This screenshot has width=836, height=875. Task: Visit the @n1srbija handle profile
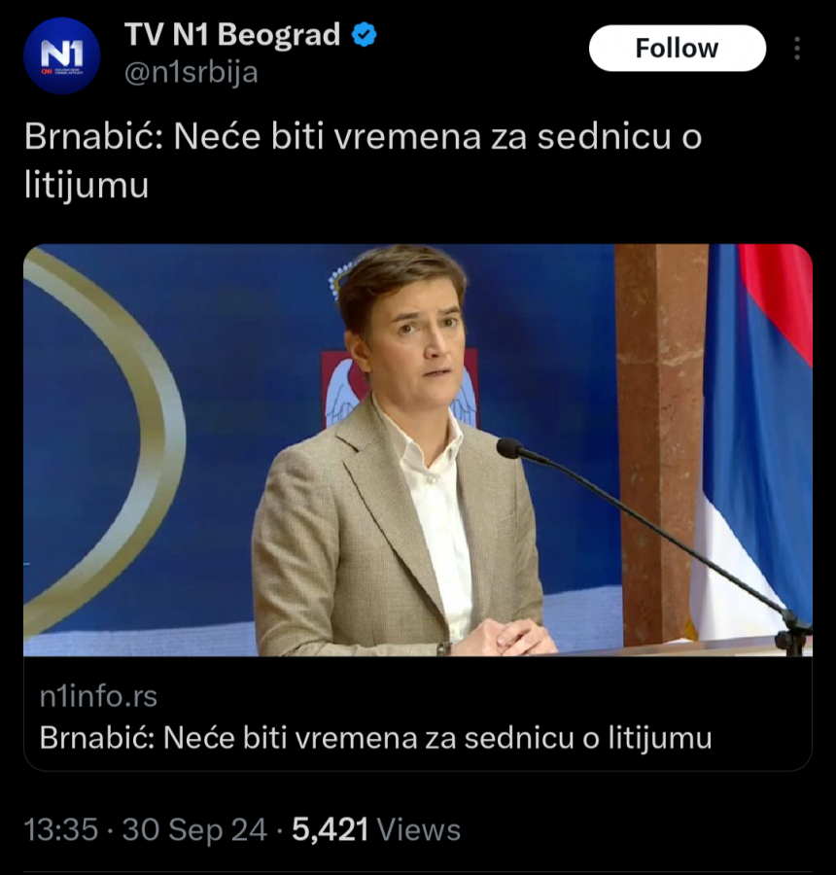pyautogui.click(x=192, y=73)
